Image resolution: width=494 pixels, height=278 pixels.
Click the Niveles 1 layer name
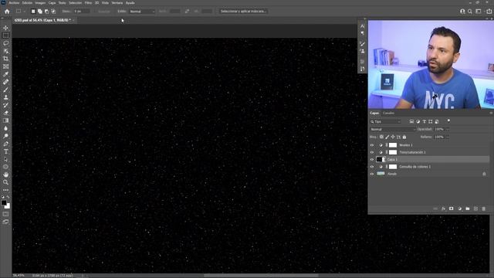[x=406, y=145]
